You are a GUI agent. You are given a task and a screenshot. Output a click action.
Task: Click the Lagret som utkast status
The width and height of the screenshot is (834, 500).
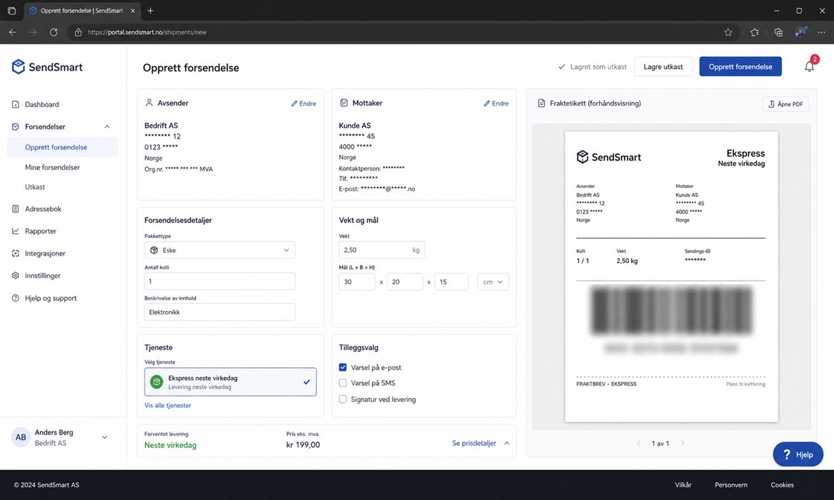(592, 67)
